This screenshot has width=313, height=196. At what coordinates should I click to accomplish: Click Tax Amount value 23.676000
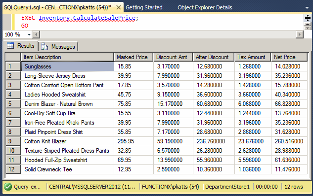(253, 141)
